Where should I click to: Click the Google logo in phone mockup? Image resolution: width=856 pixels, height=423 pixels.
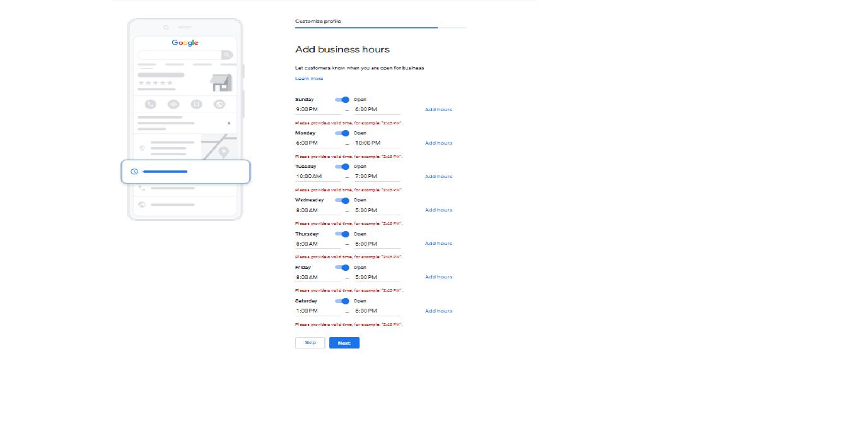point(185,43)
